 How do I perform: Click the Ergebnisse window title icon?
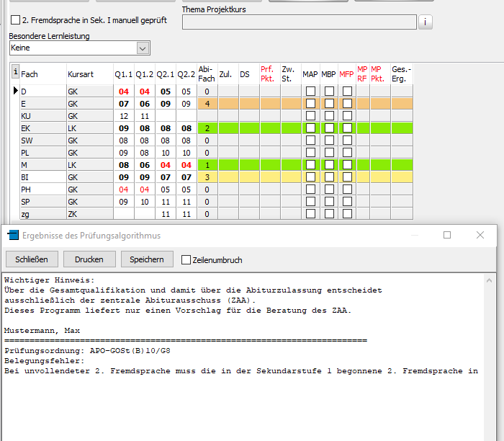(13, 235)
